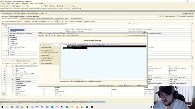The width and height of the screenshot is (195, 109).
Task: Switch to Правила очистки данных tab
Action: (62, 19)
